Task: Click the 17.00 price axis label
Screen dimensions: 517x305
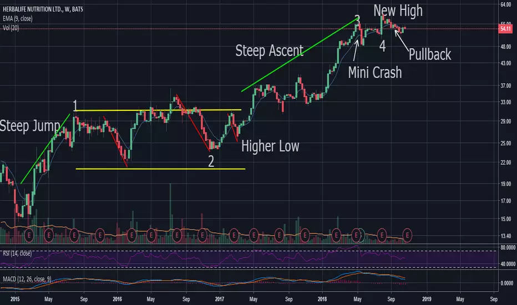Action: pyautogui.click(x=505, y=201)
